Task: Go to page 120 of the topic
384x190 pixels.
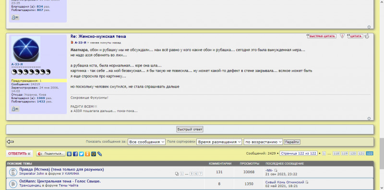Action: tap(353, 153)
